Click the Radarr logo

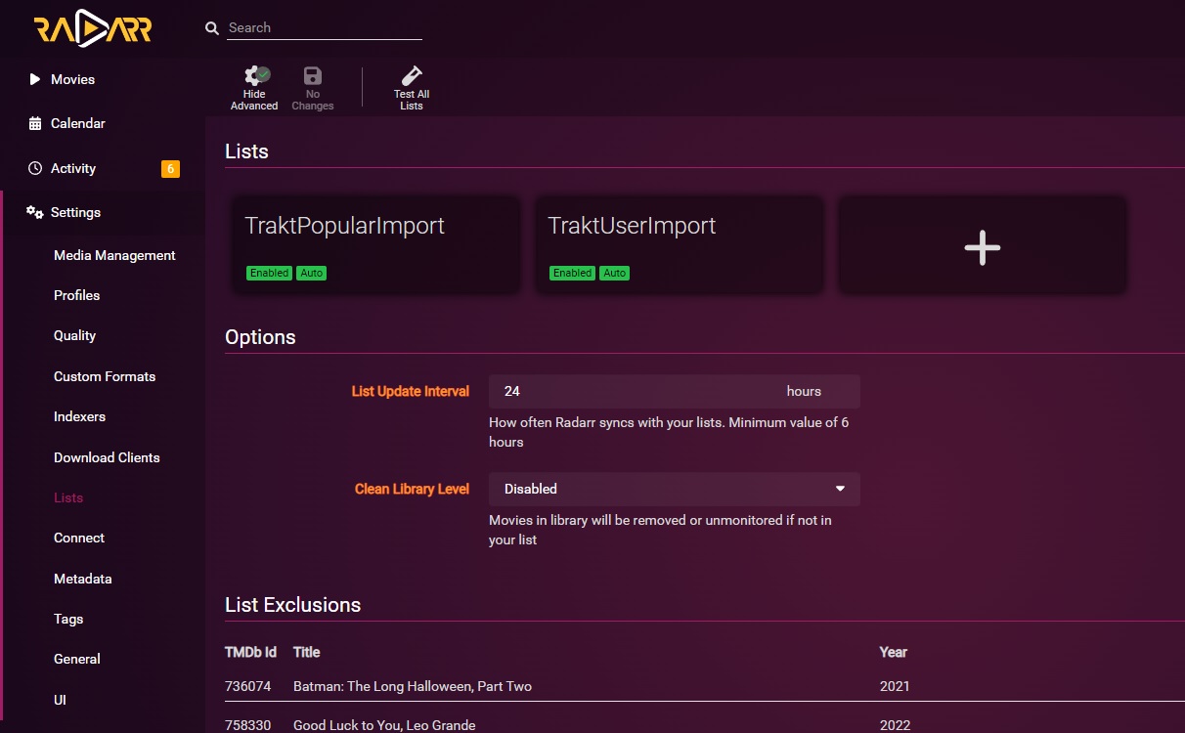pyautogui.click(x=93, y=29)
